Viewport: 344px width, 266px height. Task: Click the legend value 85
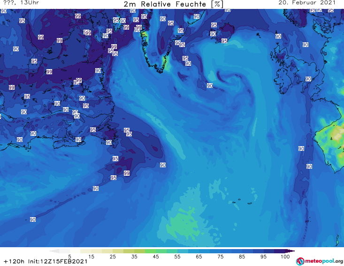click(x=242, y=257)
